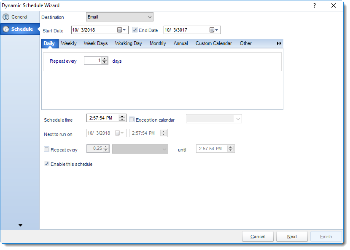Open the Exception calendar dropdown
This screenshot has height=250, width=350.
click(x=214, y=119)
